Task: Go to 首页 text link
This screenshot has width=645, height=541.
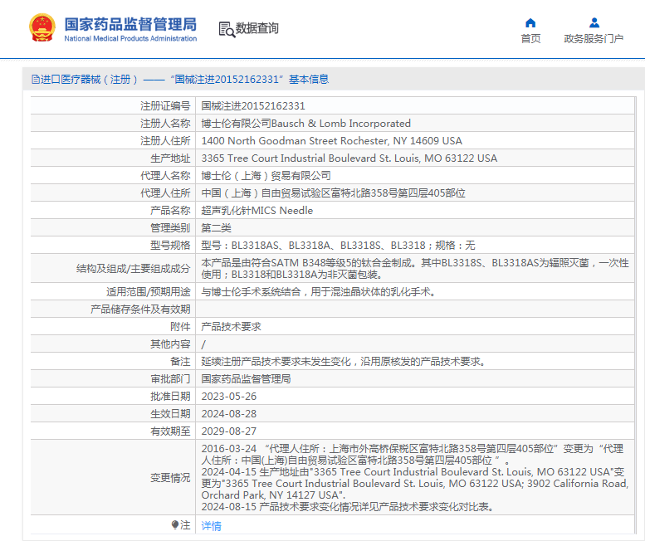Action: pos(530,39)
